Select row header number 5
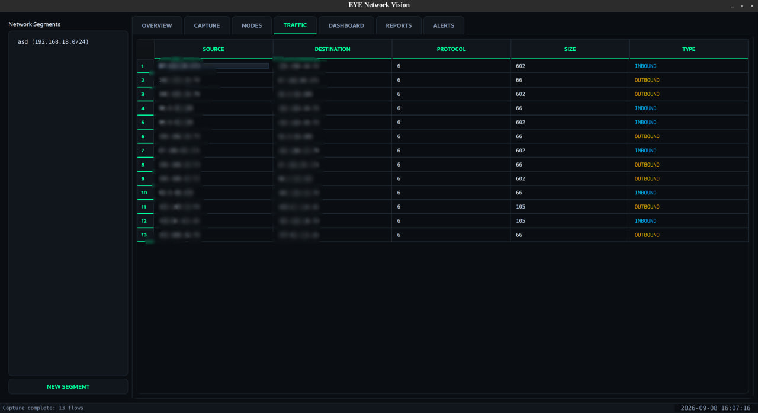The image size is (758, 413). click(145, 122)
